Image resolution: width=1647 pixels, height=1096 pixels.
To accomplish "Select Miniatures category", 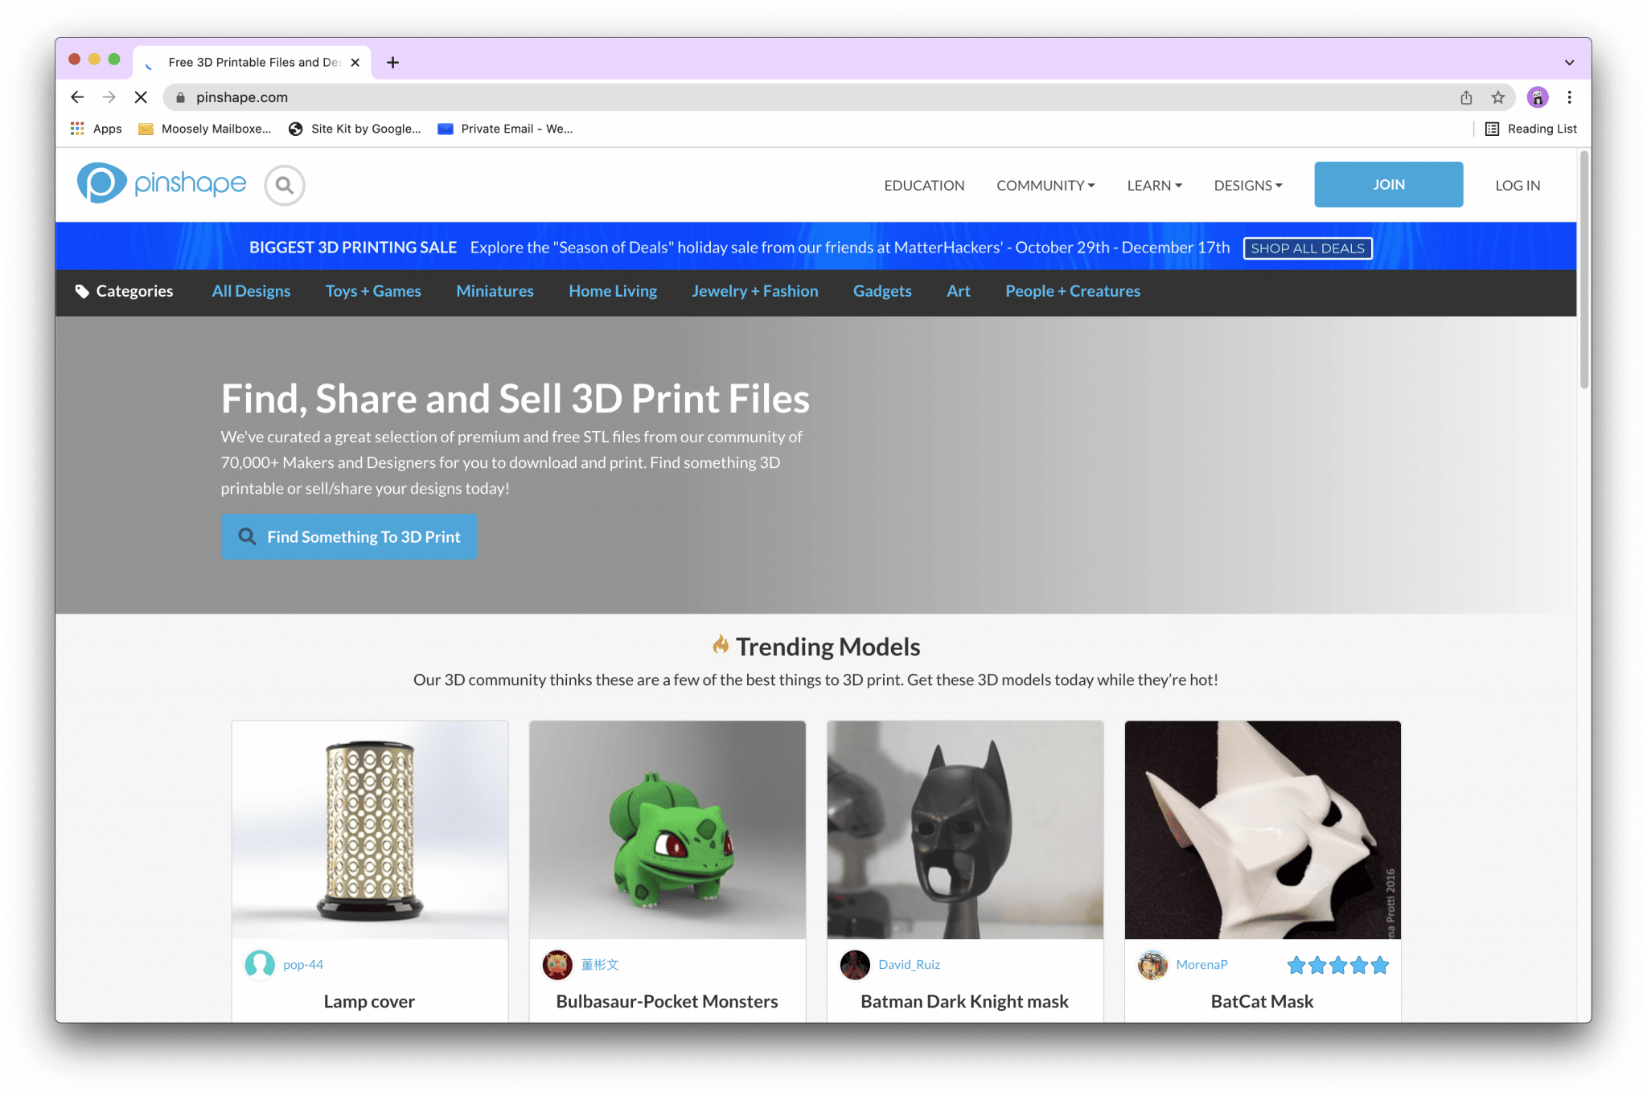I will coord(495,291).
